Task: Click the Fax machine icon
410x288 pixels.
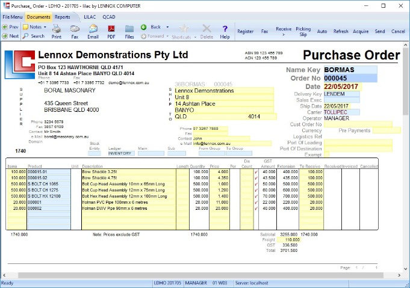Action: pyautogui.click(x=75, y=28)
